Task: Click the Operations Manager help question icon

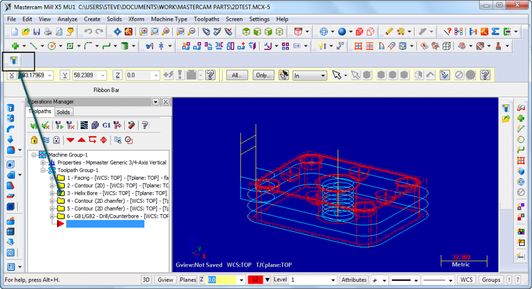Action: pos(145,125)
